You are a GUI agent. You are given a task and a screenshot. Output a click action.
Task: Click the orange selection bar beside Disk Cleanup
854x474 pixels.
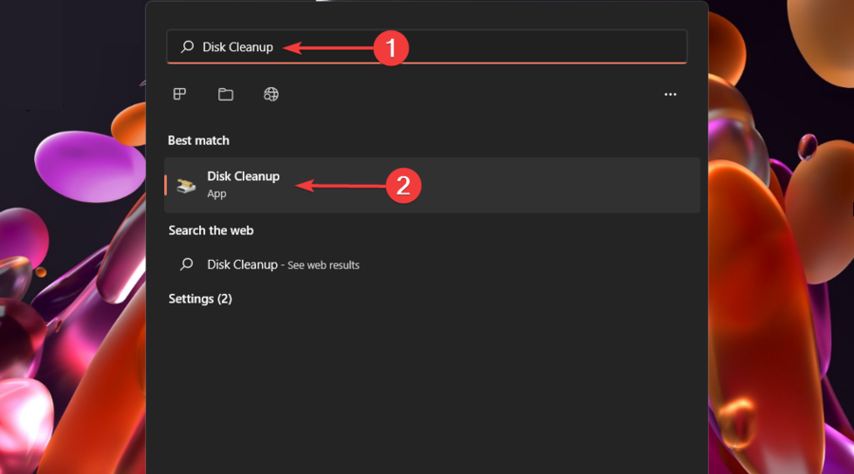click(x=166, y=185)
